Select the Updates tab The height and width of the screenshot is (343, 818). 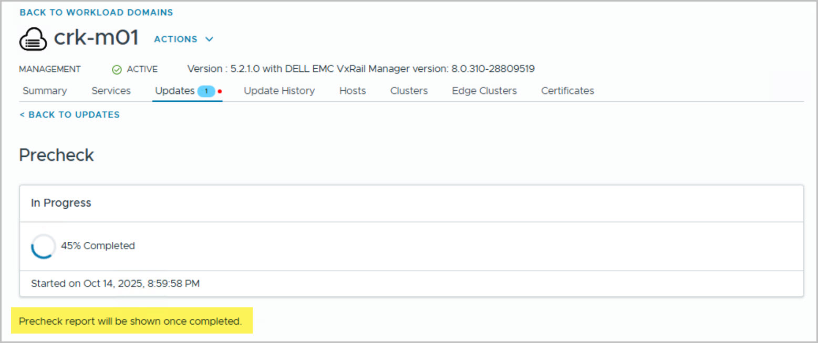[174, 91]
